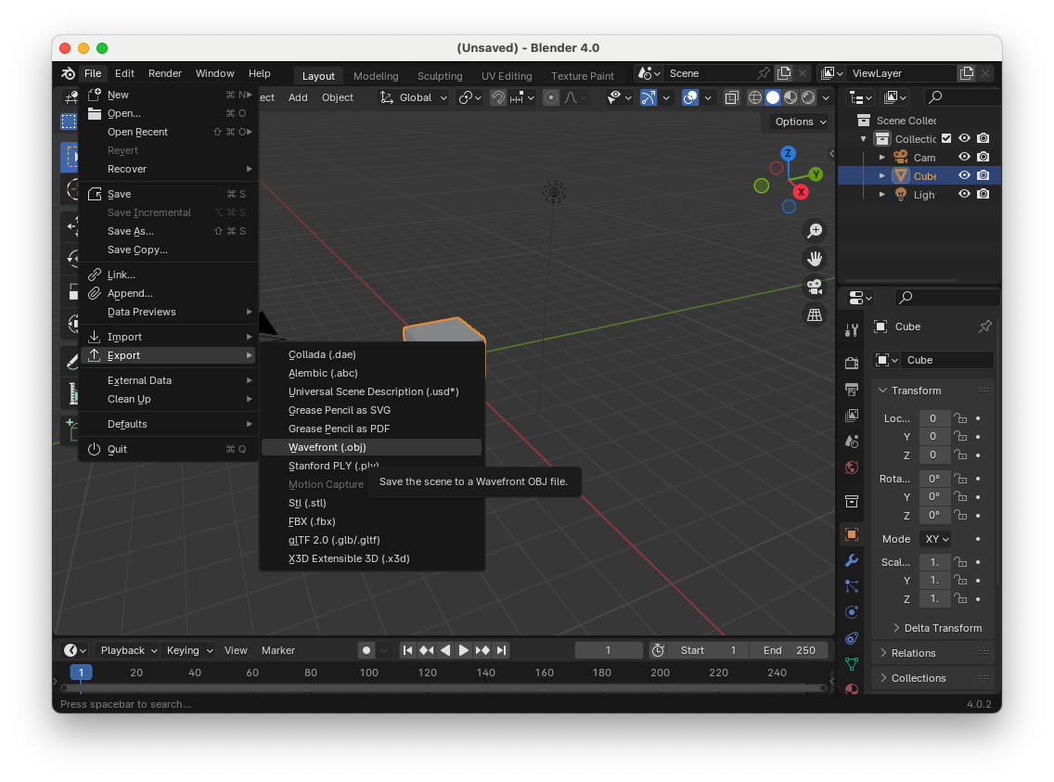Screen dimensions: 1054x782
Task: Click the pin icon next to Scene
Action: click(x=764, y=73)
